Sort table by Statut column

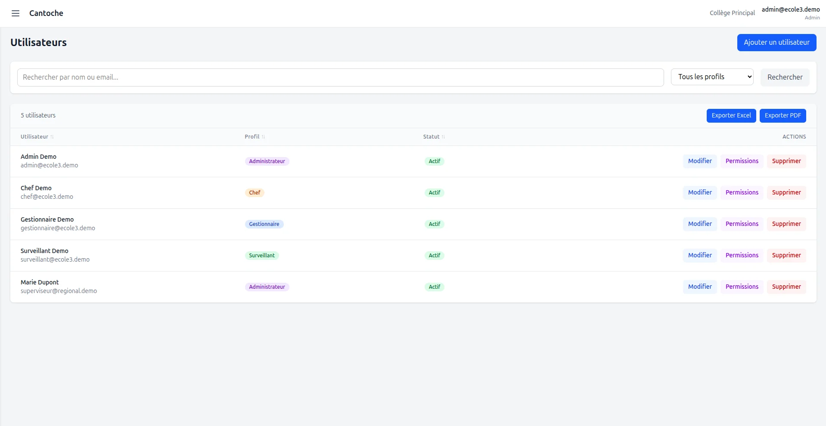click(434, 137)
